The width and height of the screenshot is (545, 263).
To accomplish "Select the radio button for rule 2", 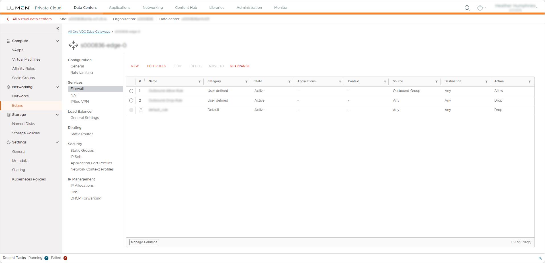I will click(131, 100).
